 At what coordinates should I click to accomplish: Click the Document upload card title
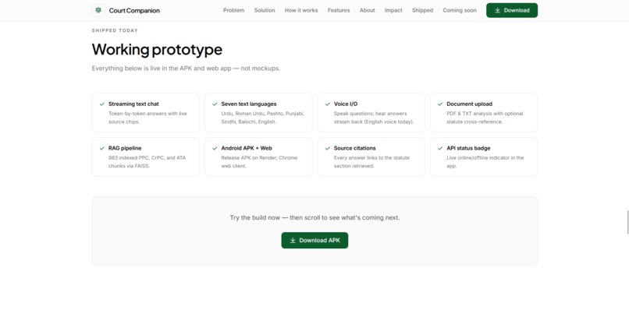tap(469, 104)
